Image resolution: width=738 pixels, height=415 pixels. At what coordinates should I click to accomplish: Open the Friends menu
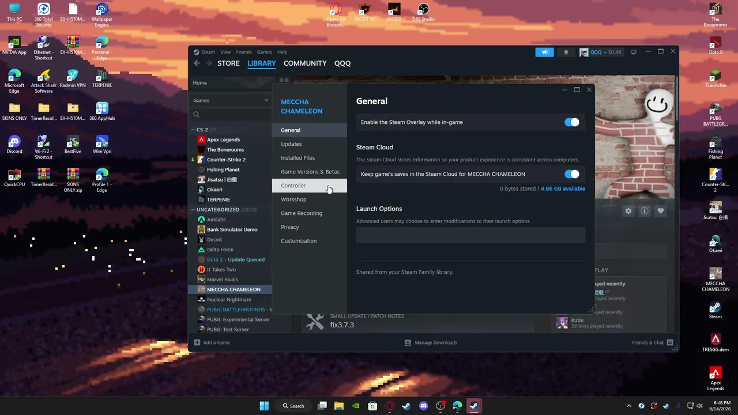(x=244, y=52)
